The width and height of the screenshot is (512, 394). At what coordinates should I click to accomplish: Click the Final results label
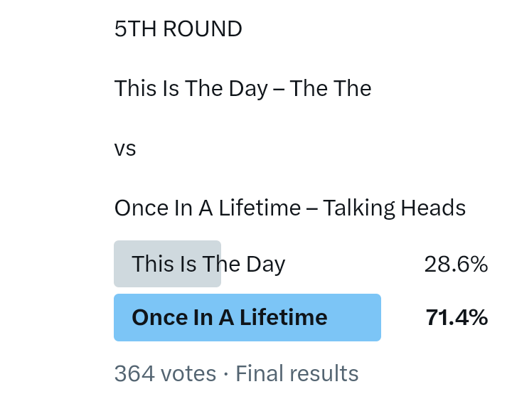click(297, 373)
